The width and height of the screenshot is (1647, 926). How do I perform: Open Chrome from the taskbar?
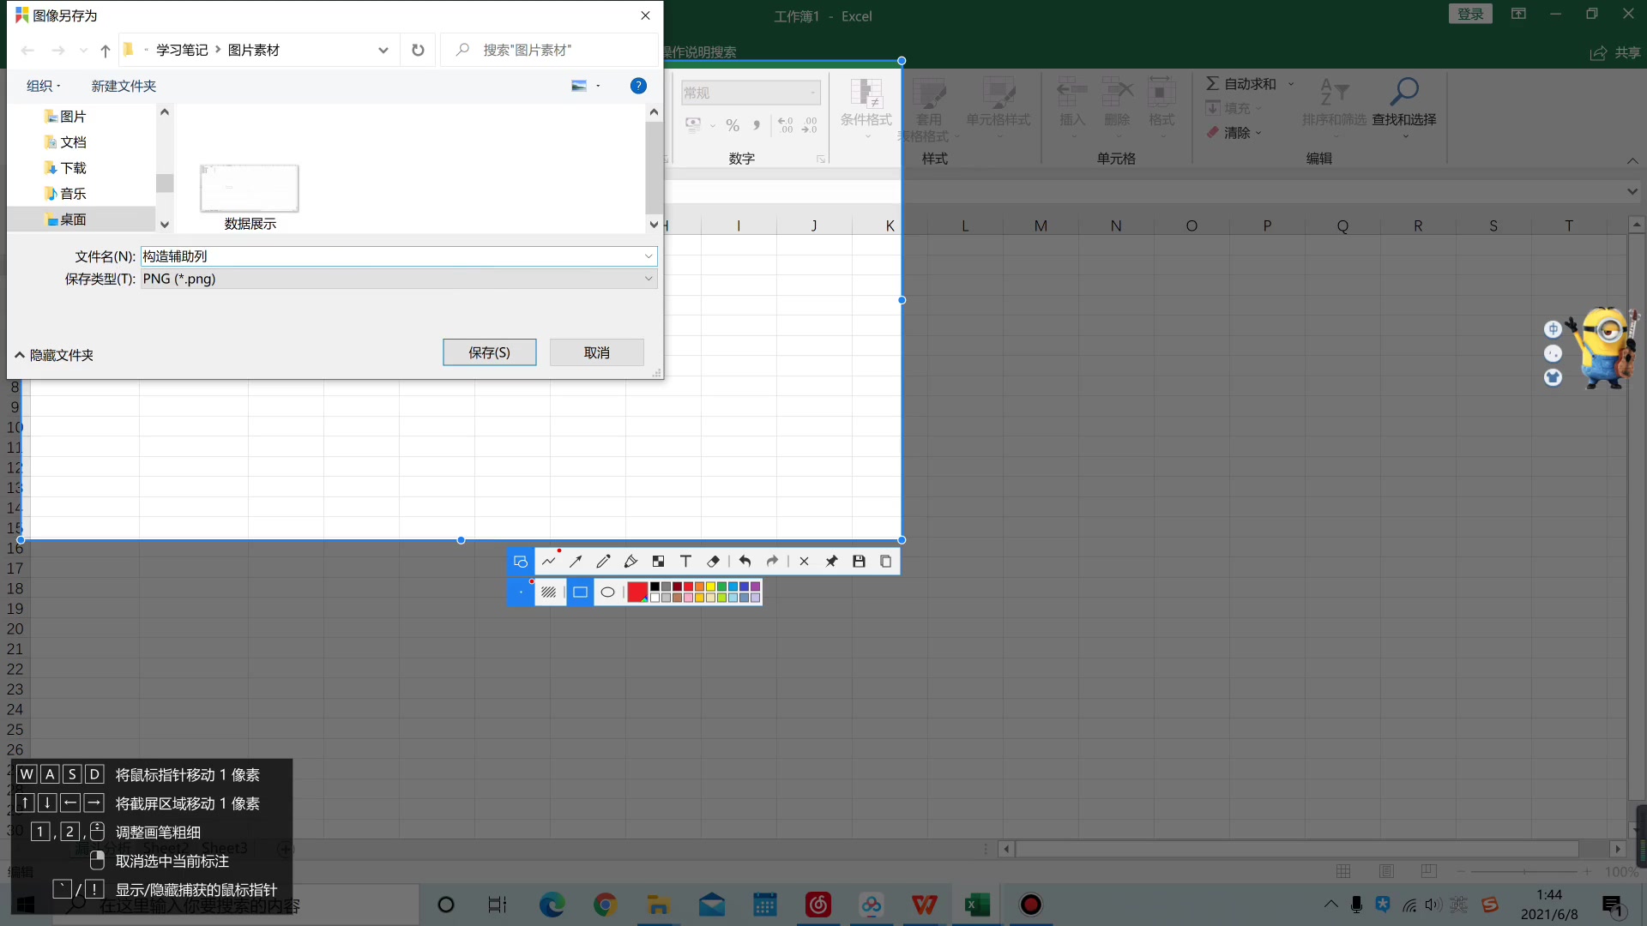click(x=605, y=905)
